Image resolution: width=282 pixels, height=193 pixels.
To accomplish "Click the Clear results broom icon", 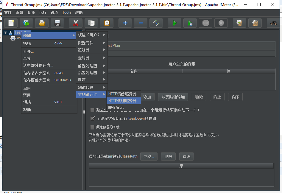I will [x=239, y=23].
